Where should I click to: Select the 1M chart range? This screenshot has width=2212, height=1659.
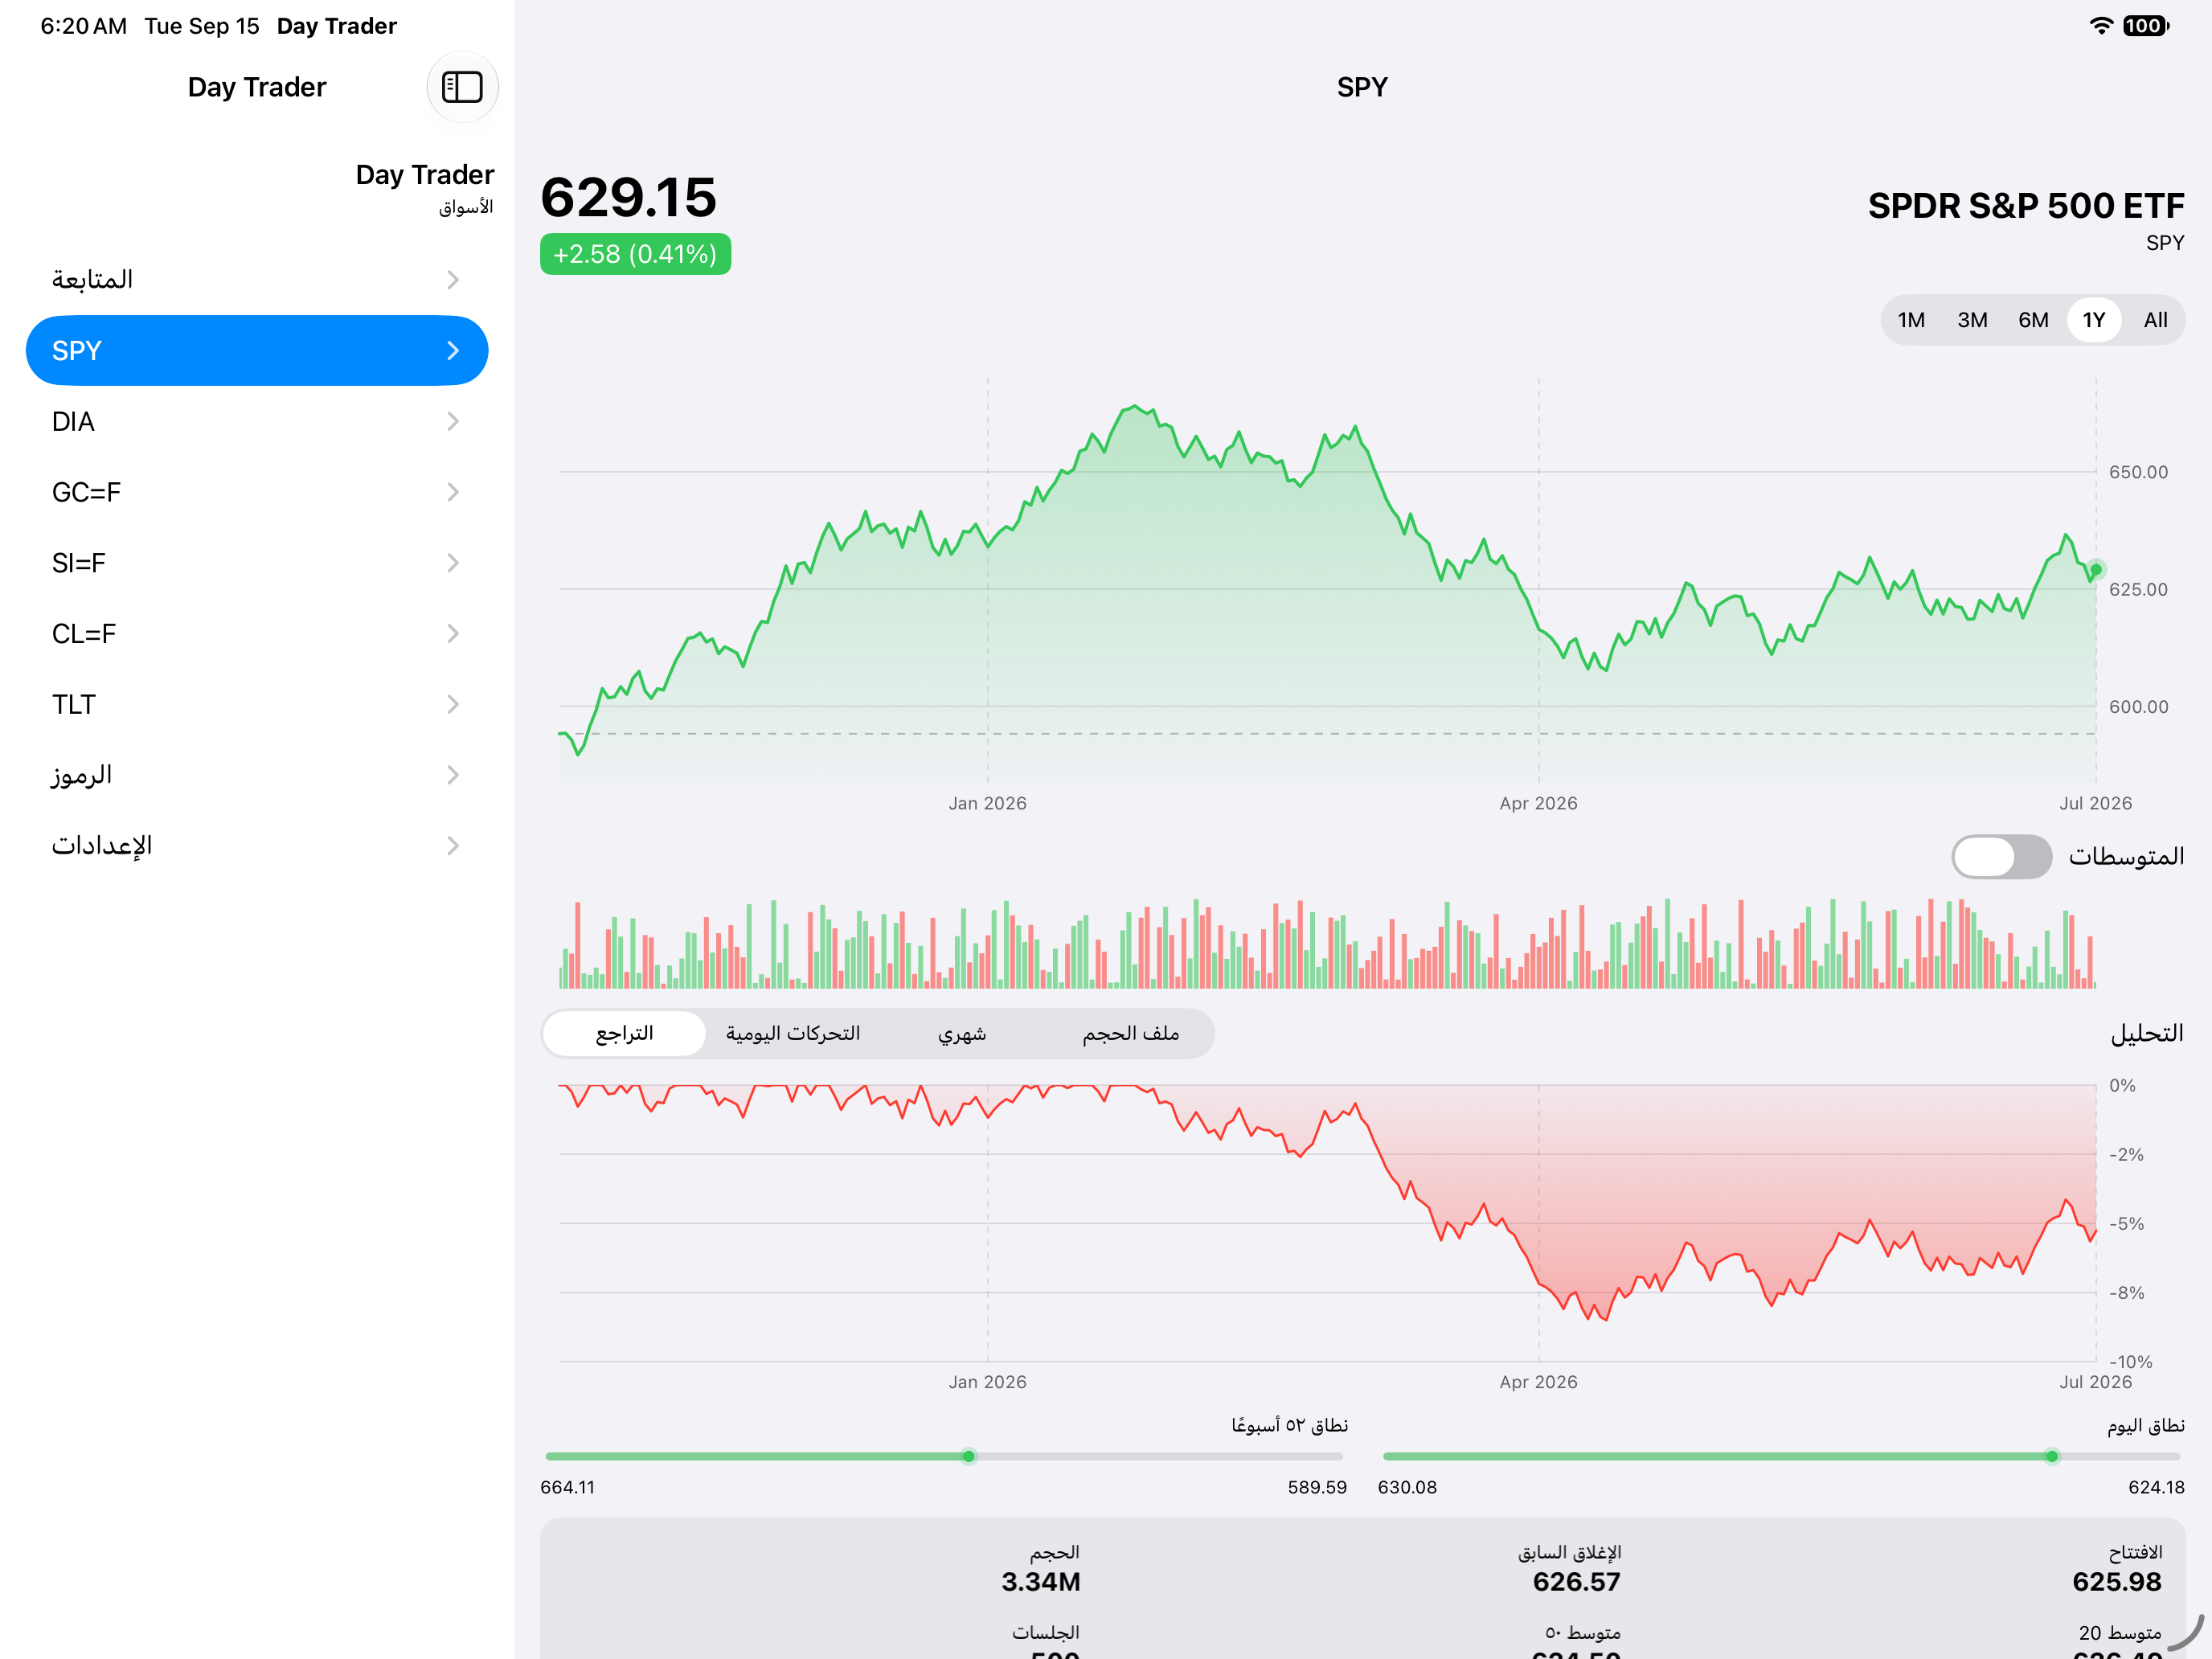pyautogui.click(x=1911, y=320)
